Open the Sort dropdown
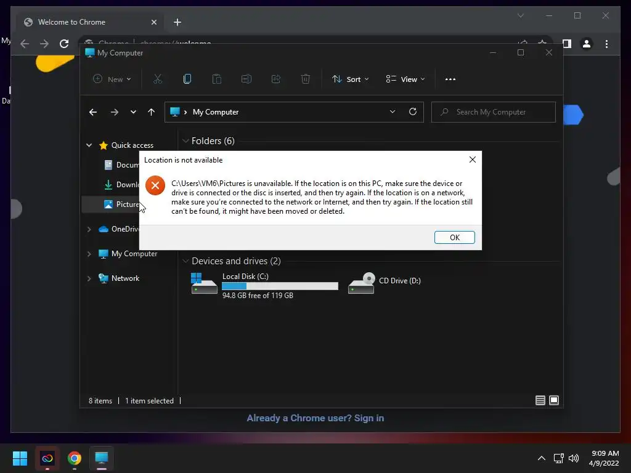This screenshot has height=473, width=631. tap(350, 79)
